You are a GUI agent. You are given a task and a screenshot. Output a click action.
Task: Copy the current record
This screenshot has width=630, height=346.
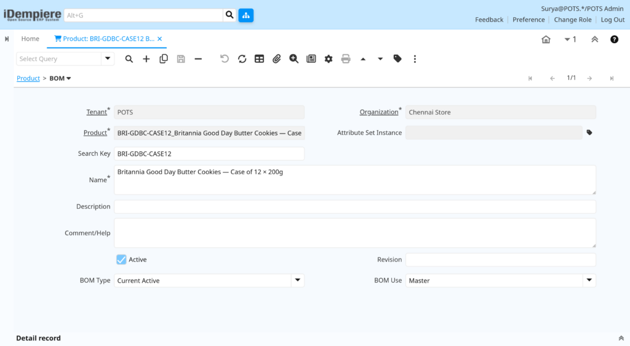pyautogui.click(x=164, y=58)
